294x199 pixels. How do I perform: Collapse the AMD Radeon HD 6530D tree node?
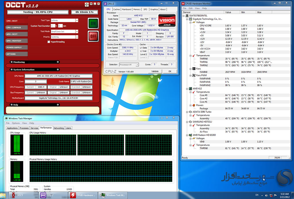(x=187, y=135)
